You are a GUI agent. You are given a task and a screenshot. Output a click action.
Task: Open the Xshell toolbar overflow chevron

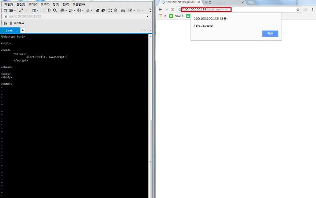[151, 11]
